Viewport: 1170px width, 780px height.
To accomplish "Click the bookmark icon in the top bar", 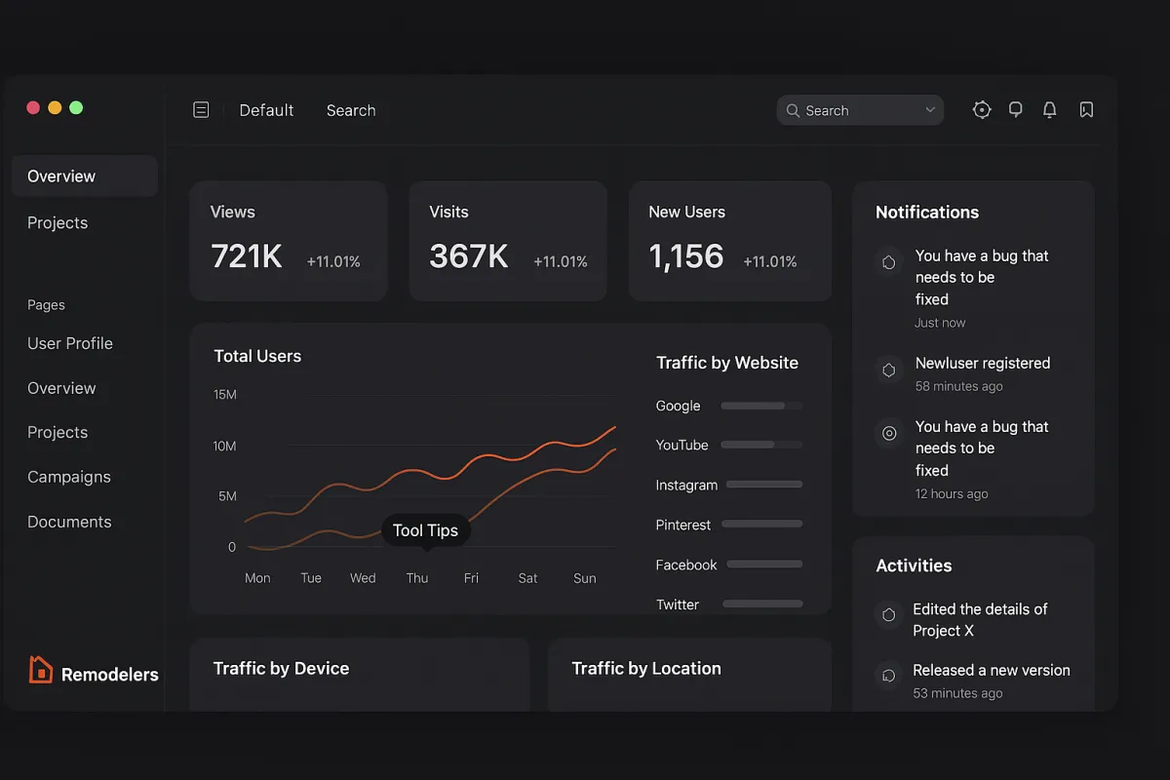I will point(1086,110).
